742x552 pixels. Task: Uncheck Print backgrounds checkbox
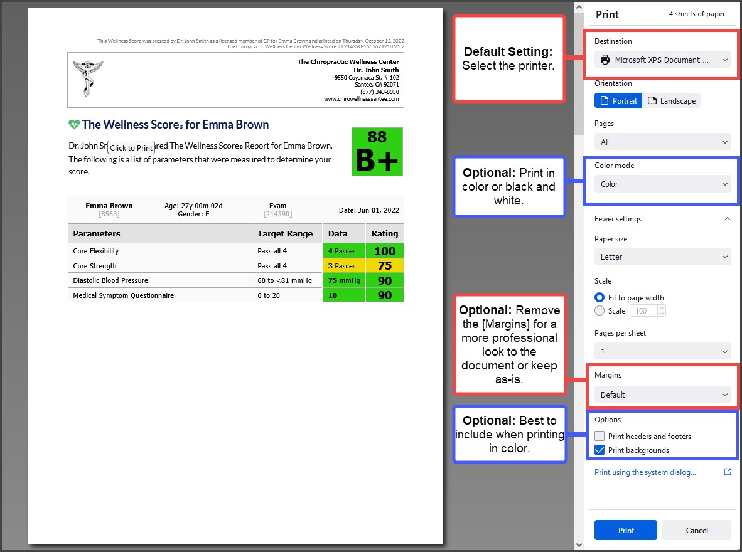pos(600,450)
